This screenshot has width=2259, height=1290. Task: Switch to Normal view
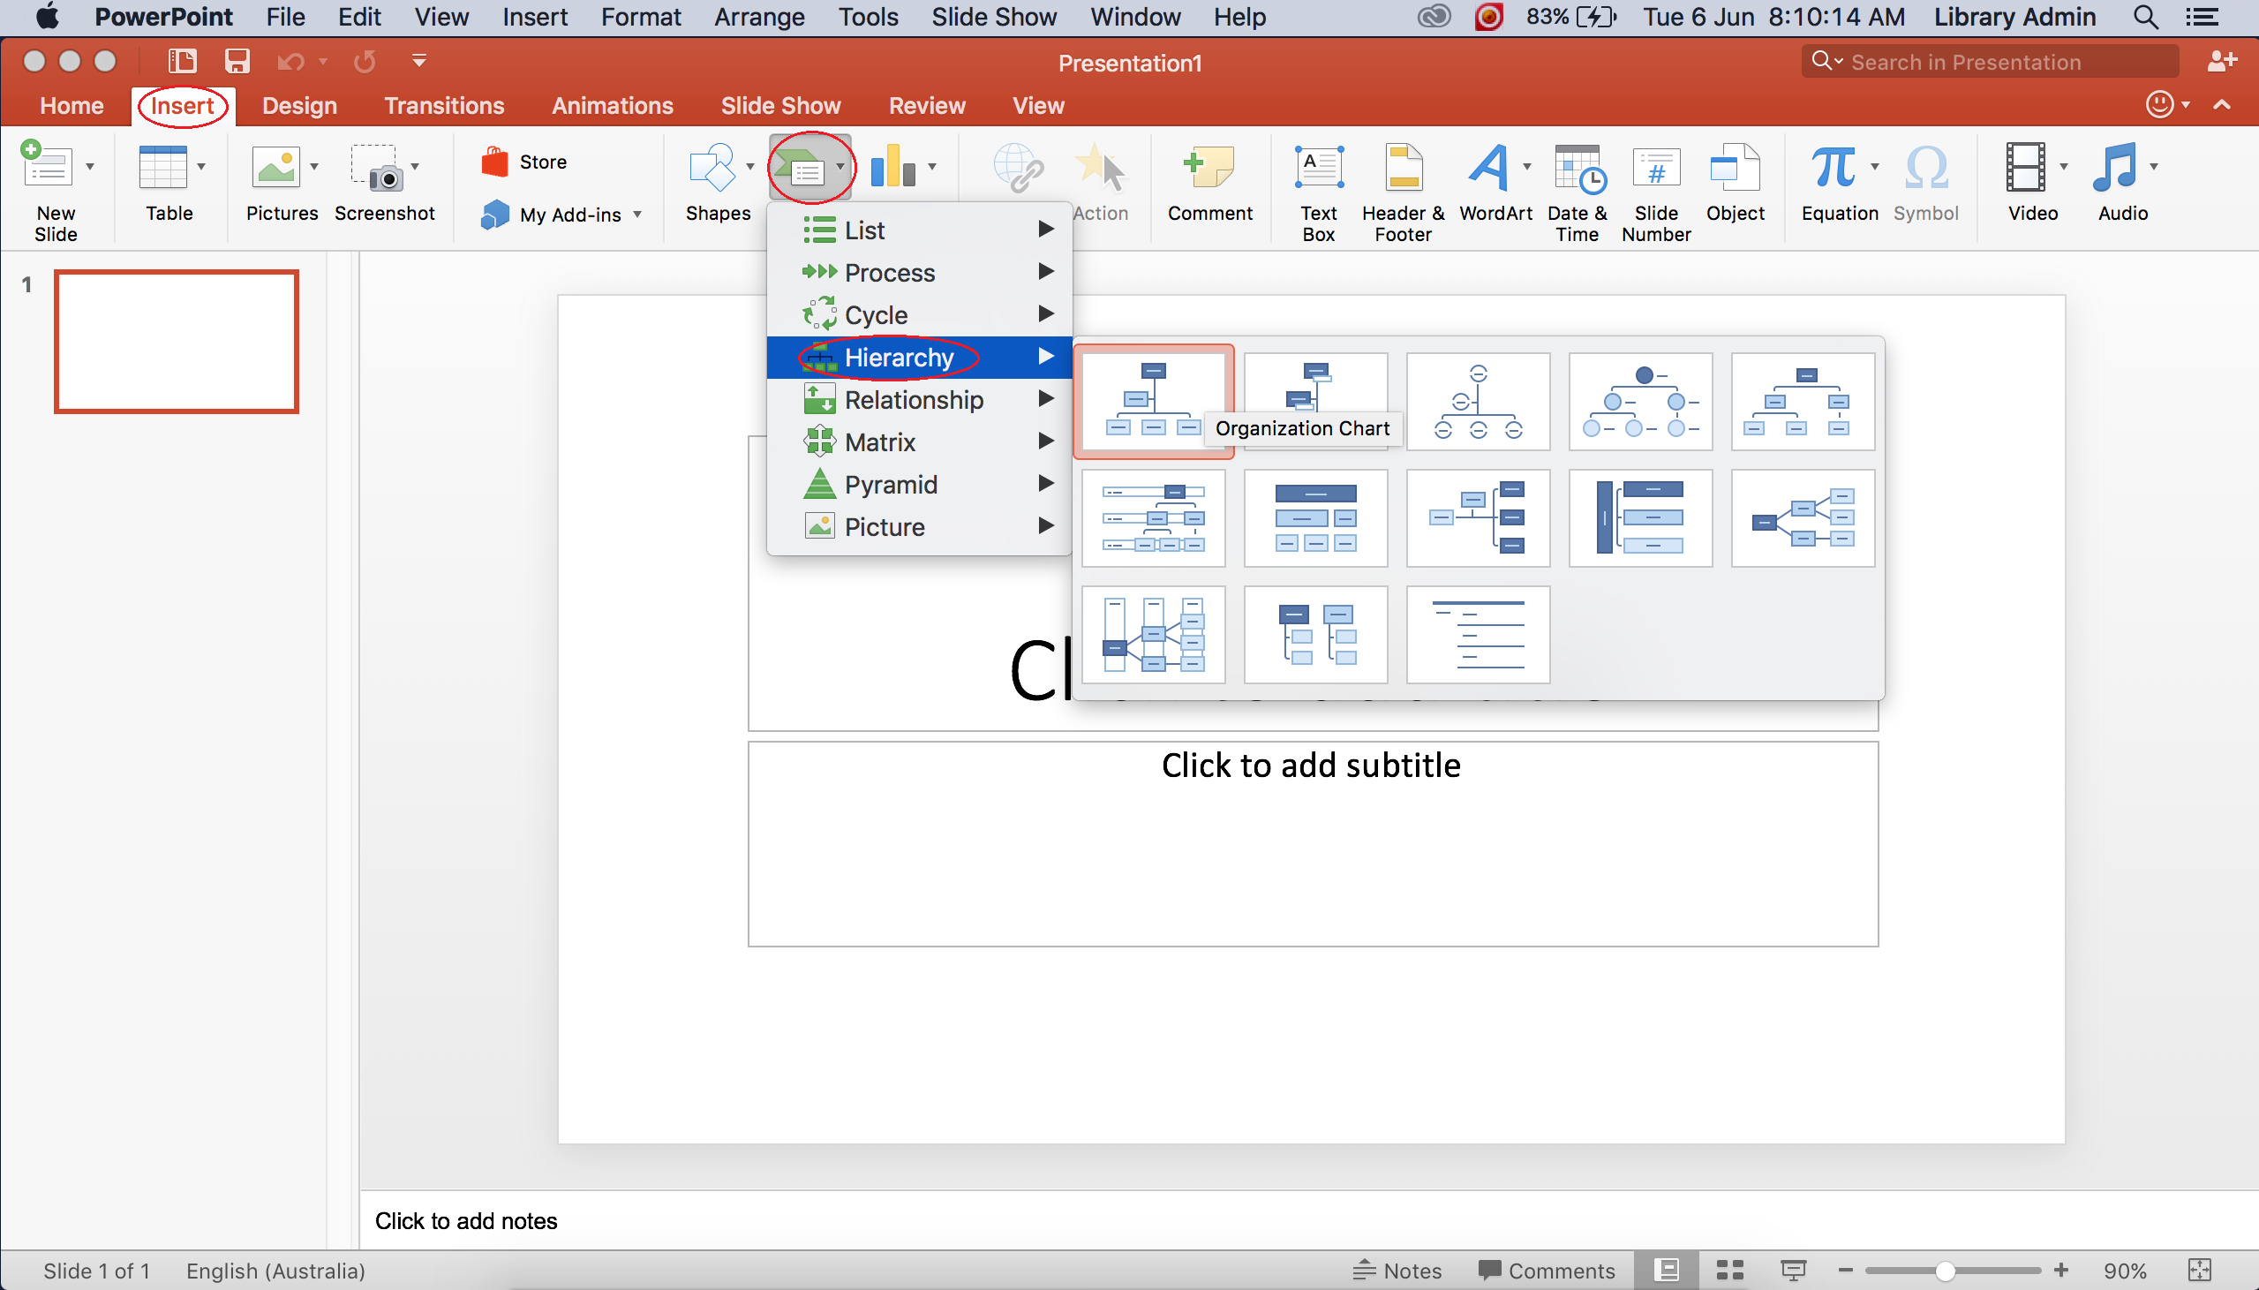[1668, 1271]
